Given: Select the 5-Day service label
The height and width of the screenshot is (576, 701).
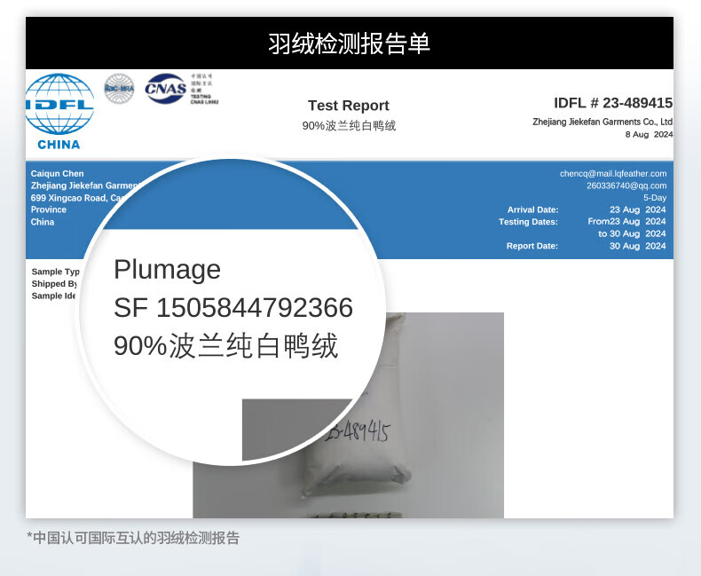Looking at the screenshot, I should point(654,198).
